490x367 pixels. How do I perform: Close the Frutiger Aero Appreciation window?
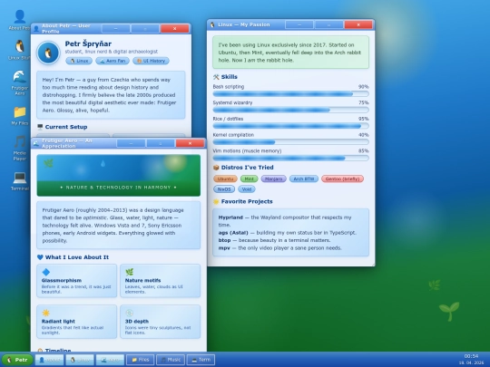tap(190, 143)
